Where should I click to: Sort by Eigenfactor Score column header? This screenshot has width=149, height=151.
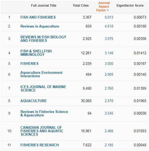coord(130,6)
